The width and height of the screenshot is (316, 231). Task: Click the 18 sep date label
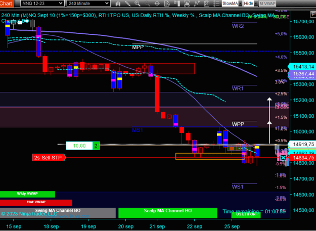coord(51,226)
